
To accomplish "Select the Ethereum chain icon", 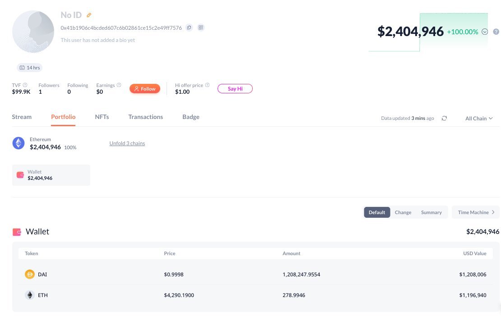I will tap(18, 143).
